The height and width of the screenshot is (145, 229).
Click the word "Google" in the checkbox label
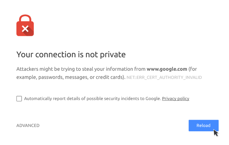(153, 99)
